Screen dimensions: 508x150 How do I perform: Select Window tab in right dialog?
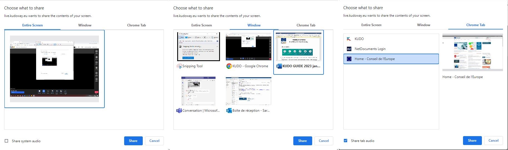point(424,25)
